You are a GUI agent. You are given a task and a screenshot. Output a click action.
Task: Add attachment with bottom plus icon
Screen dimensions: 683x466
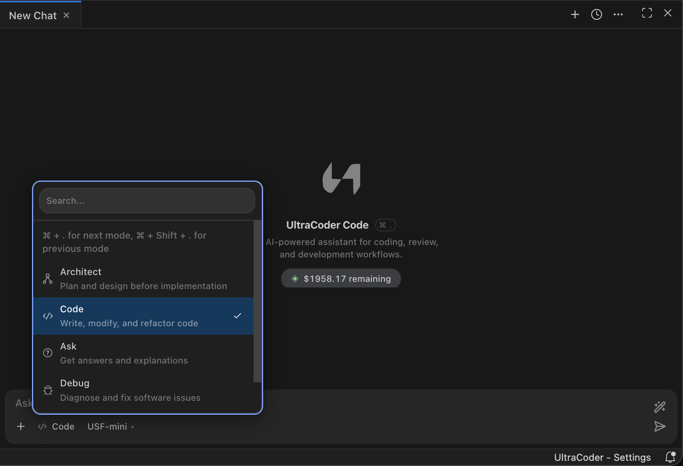[x=21, y=427]
